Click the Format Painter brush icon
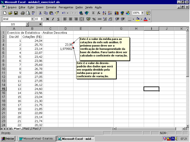 pos(57,13)
